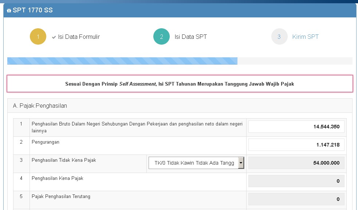358x210 pixels.
Task: Select the Penghasilan Kena Pajak zero field
Action: click(296, 181)
